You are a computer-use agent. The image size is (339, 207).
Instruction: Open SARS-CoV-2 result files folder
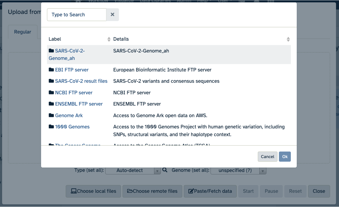[x=81, y=81]
